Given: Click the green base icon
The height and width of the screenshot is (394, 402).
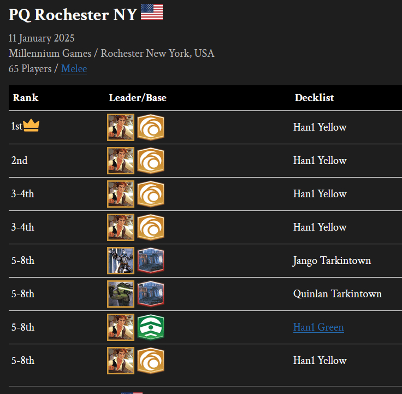Looking at the screenshot, I should click(151, 327).
